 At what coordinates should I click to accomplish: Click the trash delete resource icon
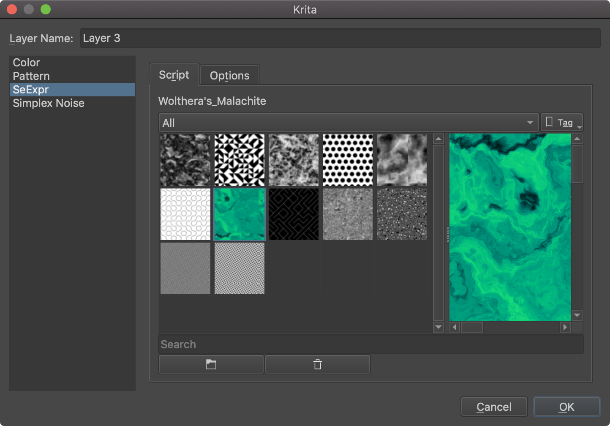tap(318, 364)
